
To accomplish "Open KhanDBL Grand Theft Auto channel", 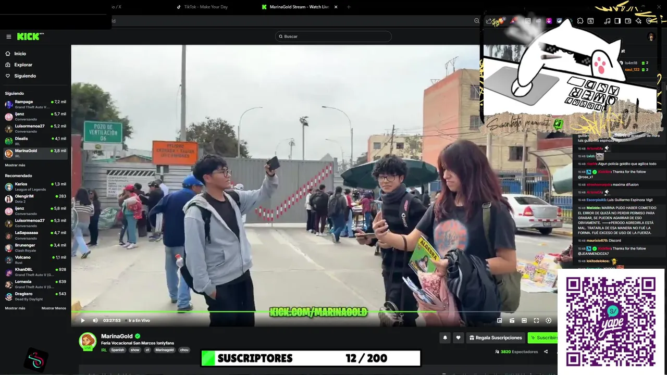I will click(x=35, y=272).
